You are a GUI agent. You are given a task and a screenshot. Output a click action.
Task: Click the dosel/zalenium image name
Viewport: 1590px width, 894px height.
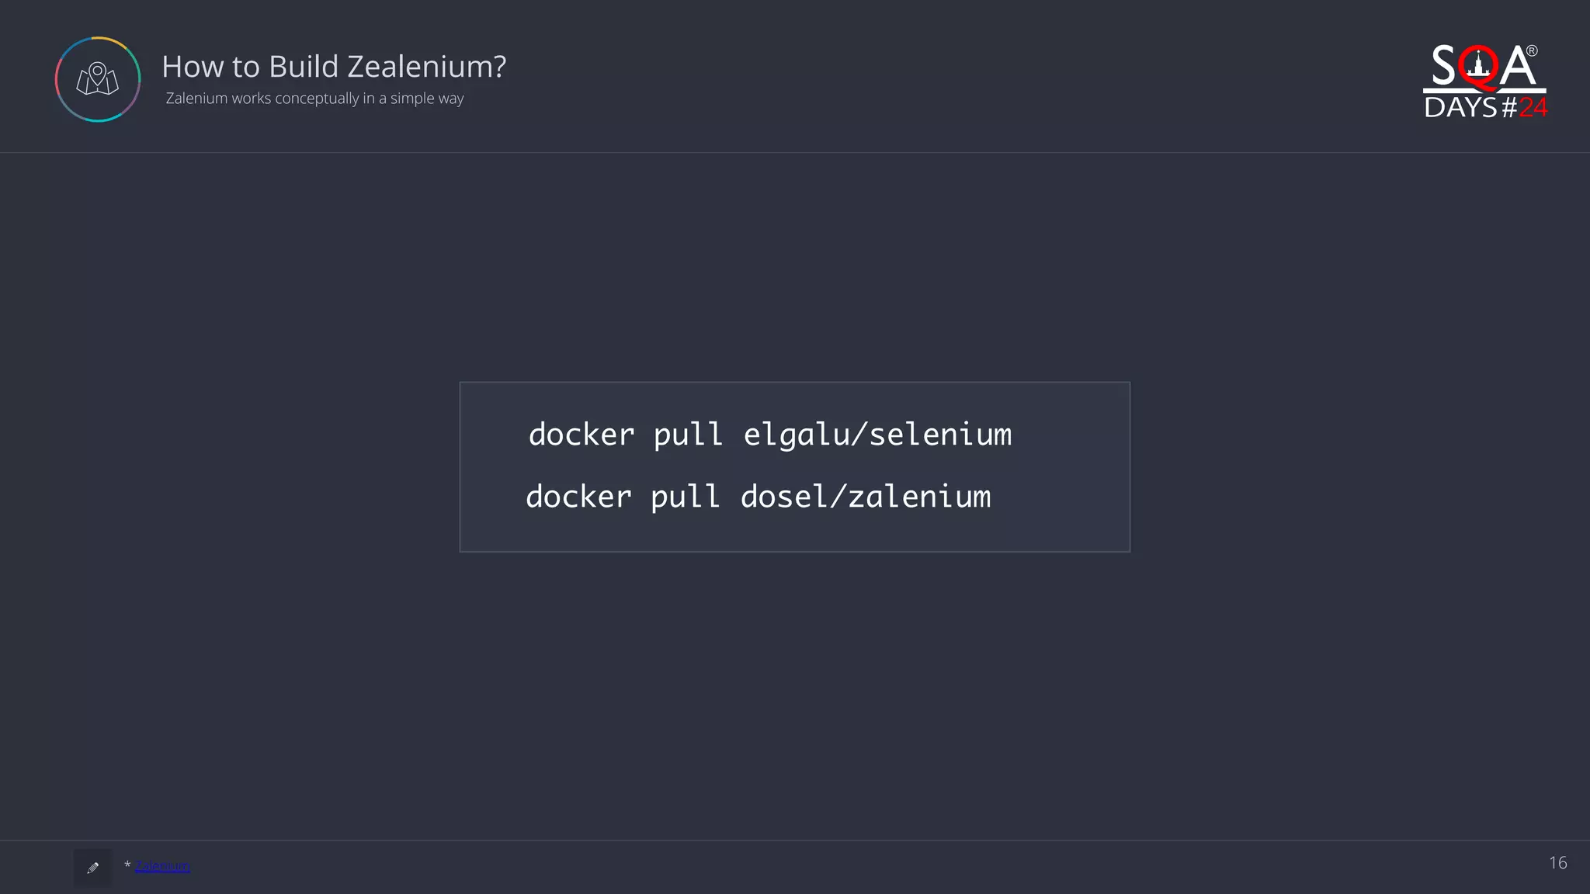(866, 497)
